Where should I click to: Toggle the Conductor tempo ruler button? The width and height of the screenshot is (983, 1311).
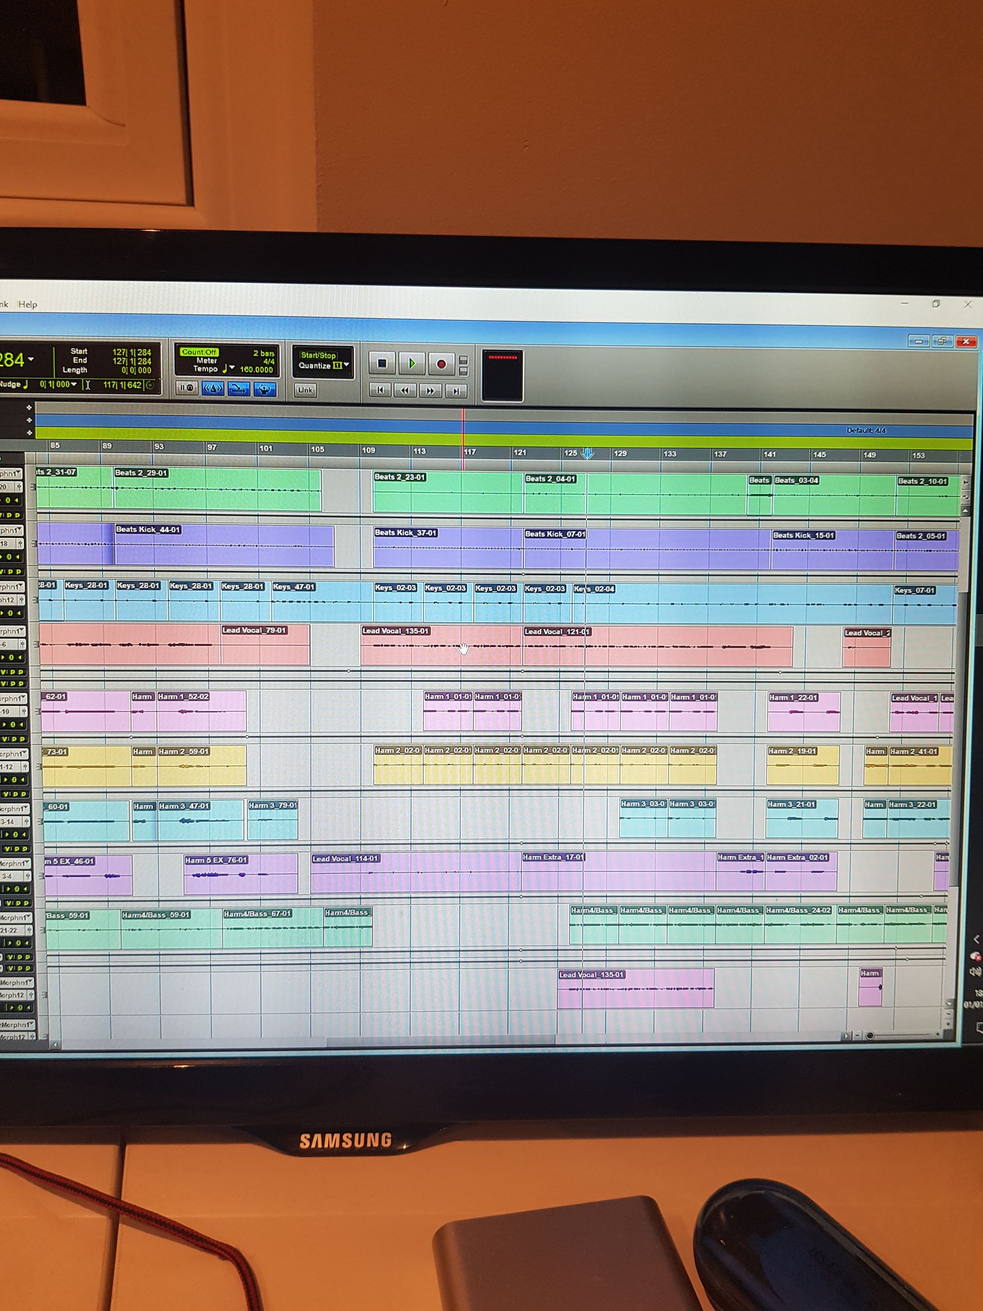[x=265, y=389]
